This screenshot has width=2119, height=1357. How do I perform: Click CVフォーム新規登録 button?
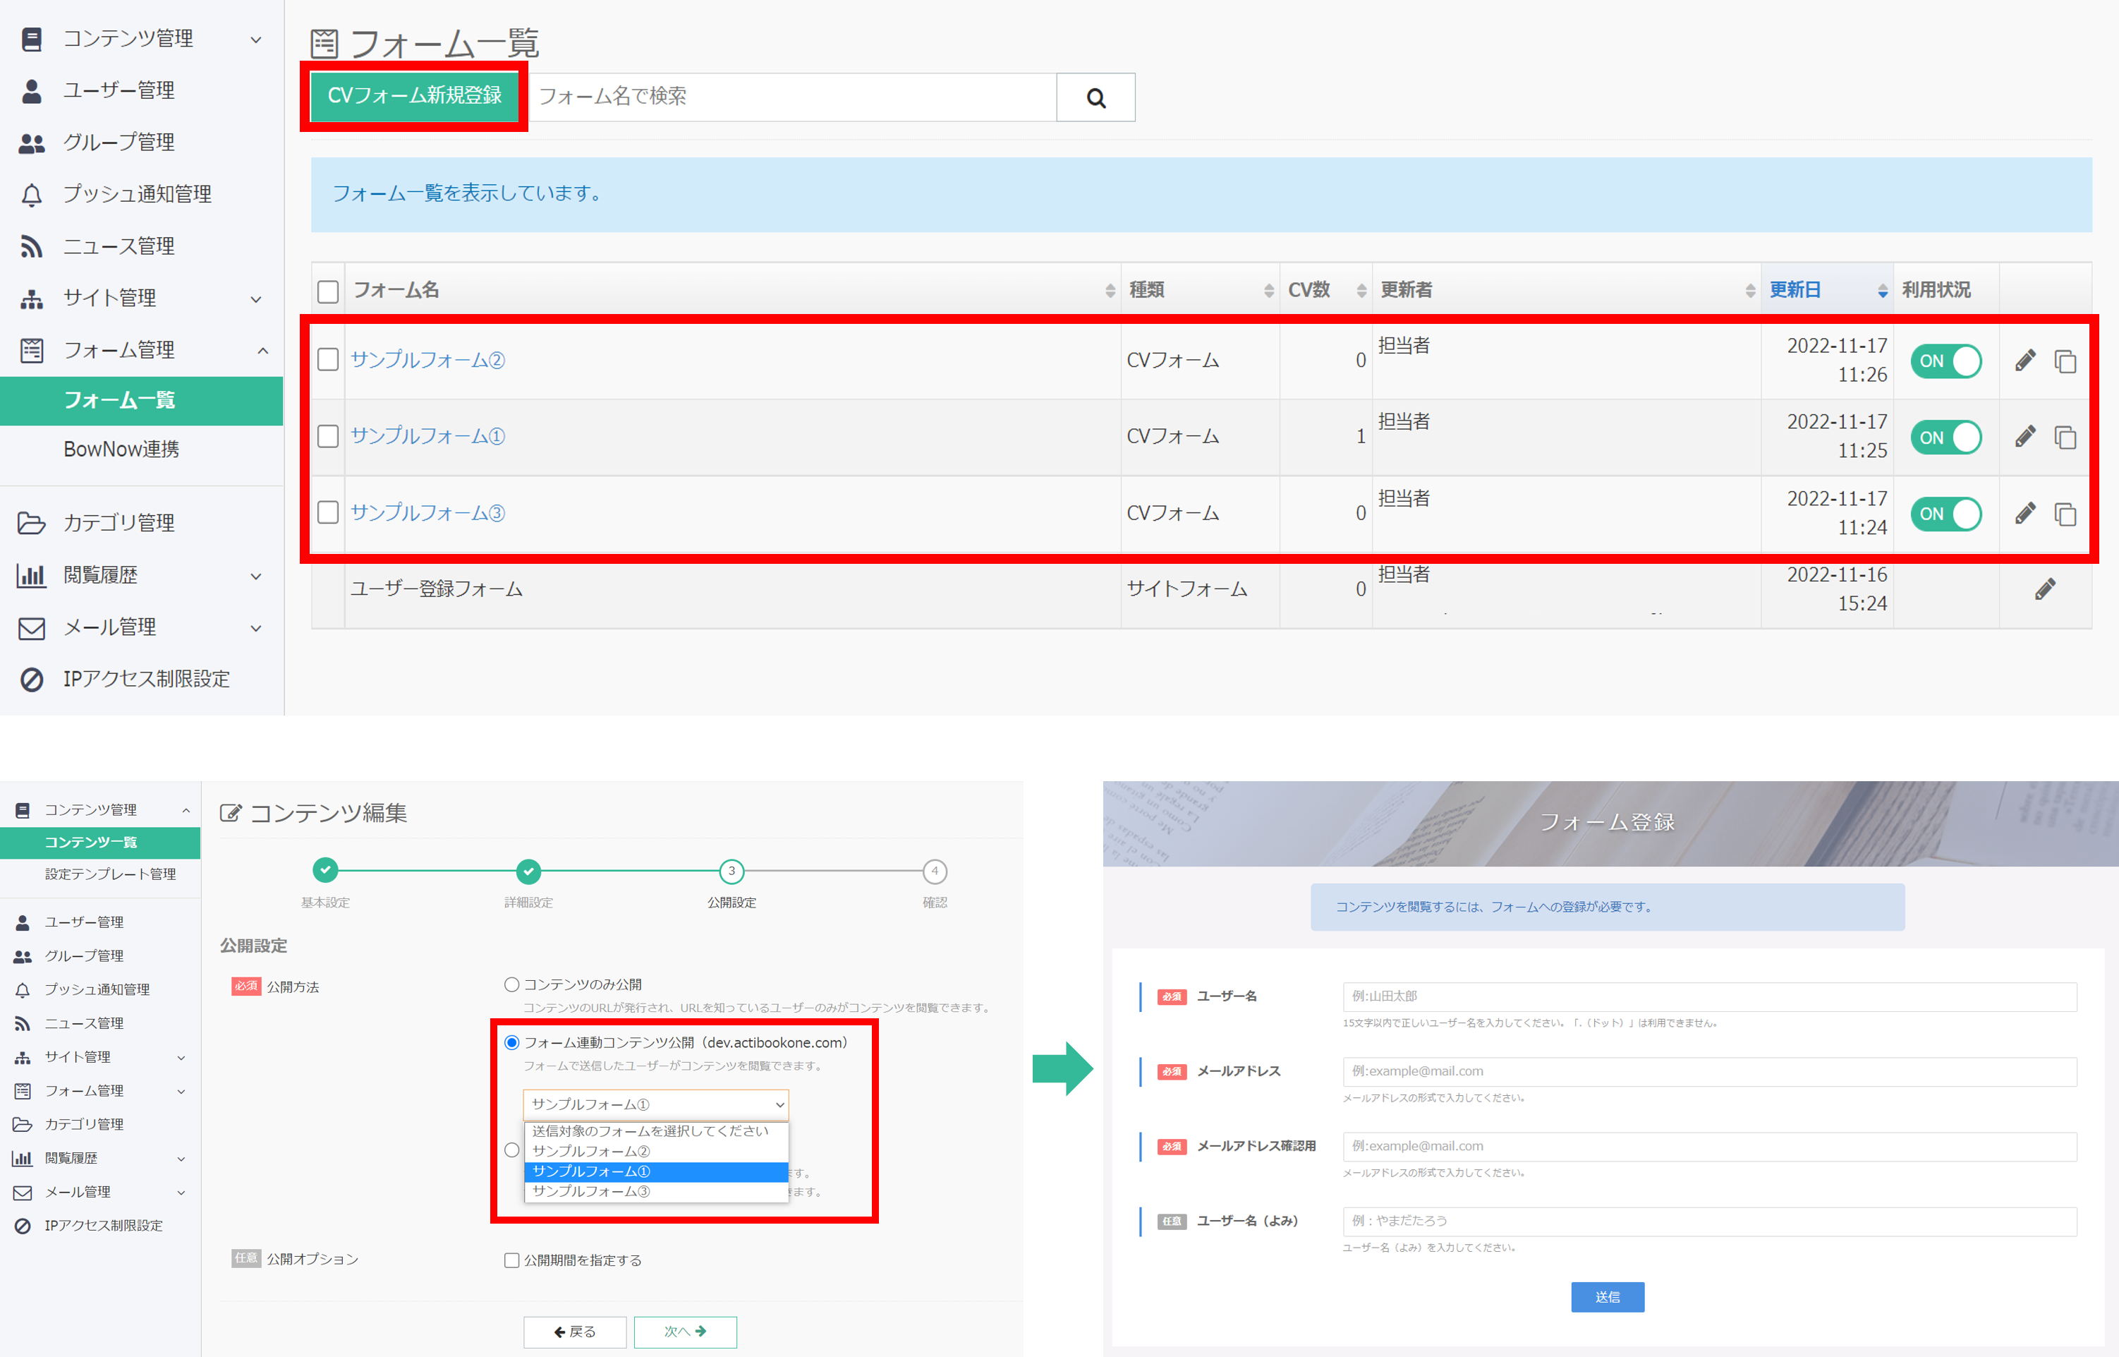tap(414, 96)
